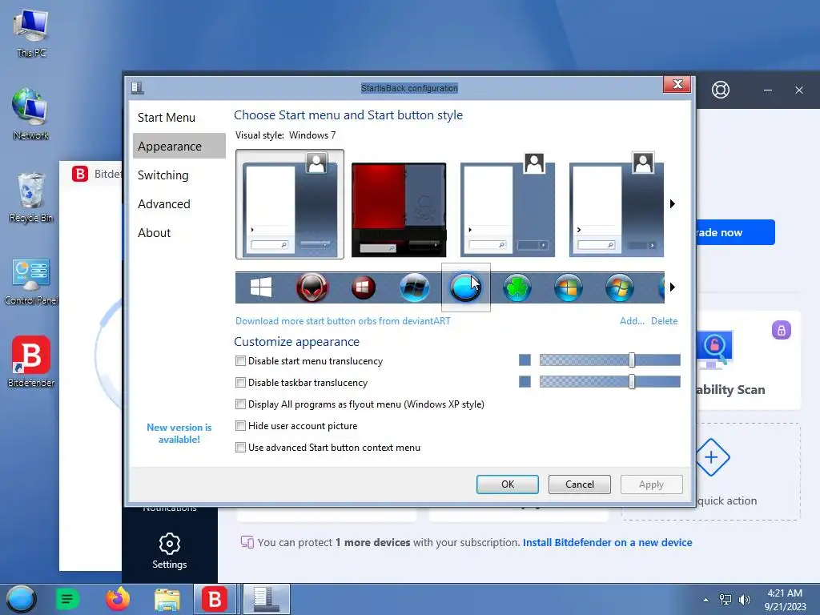Screen dimensions: 820x615
Task: Open the Recycle Bin desktop icon
Action: point(31,197)
